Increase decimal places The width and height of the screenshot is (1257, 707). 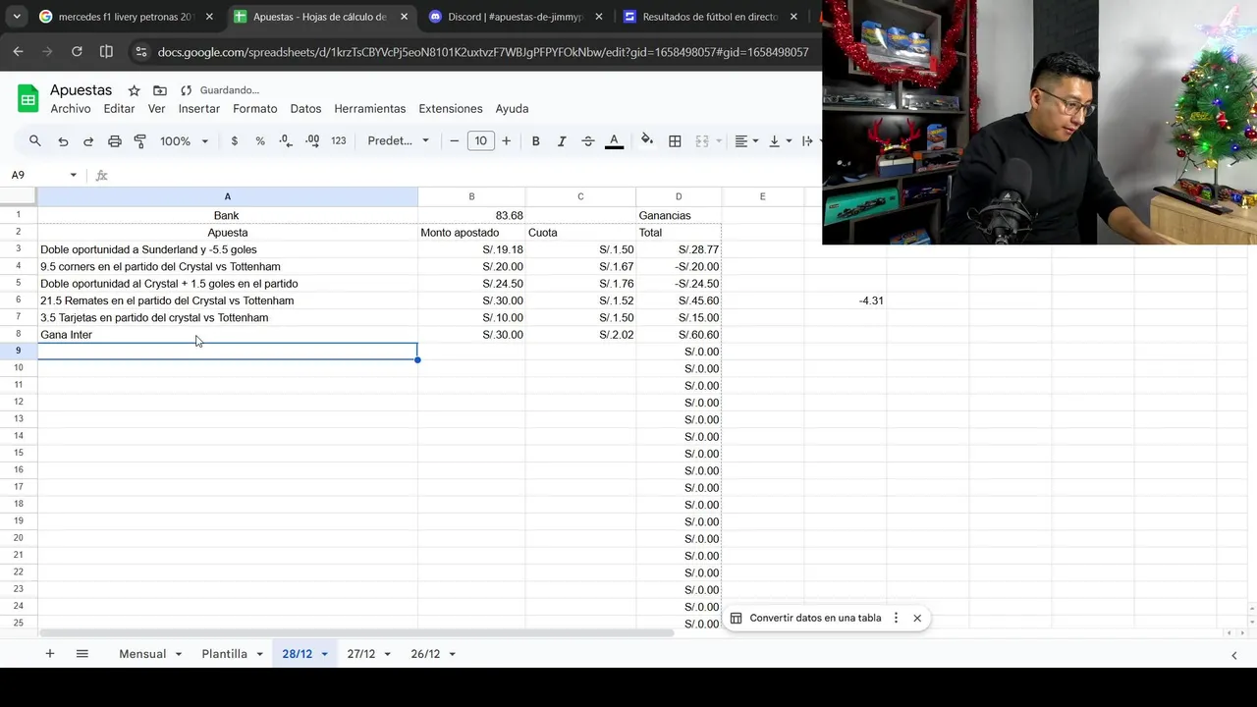[312, 141]
